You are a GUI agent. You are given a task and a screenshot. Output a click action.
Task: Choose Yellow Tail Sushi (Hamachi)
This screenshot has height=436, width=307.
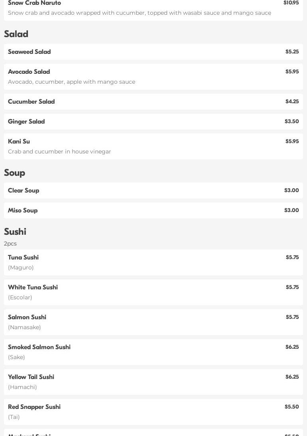[x=31, y=377]
